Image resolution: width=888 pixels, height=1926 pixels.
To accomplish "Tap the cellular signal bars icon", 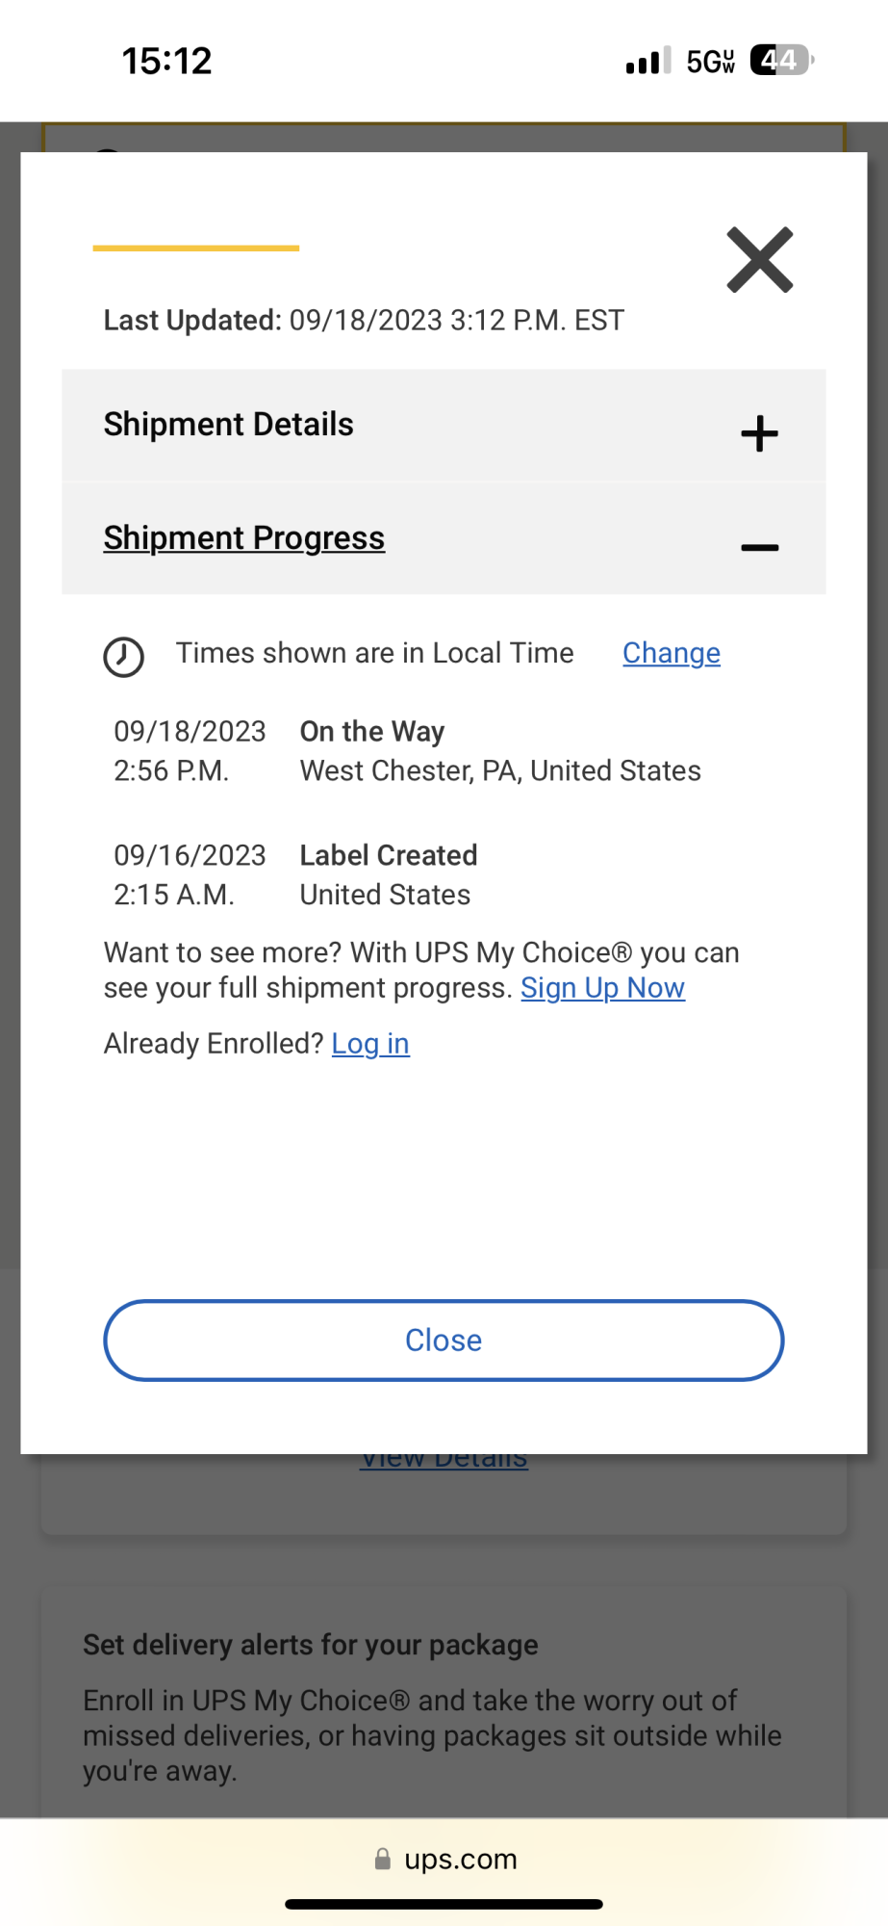I will [647, 61].
